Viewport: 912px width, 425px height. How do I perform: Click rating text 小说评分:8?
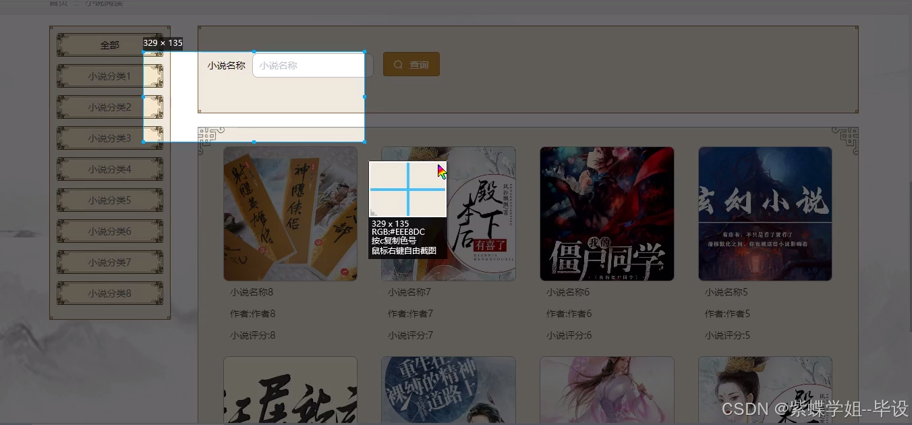point(252,335)
